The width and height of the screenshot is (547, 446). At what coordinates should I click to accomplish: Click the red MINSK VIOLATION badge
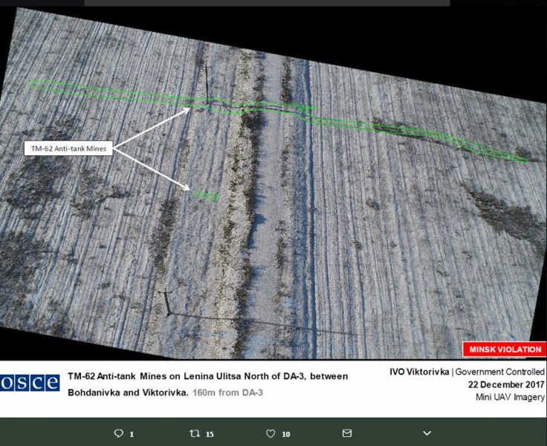(504, 350)
